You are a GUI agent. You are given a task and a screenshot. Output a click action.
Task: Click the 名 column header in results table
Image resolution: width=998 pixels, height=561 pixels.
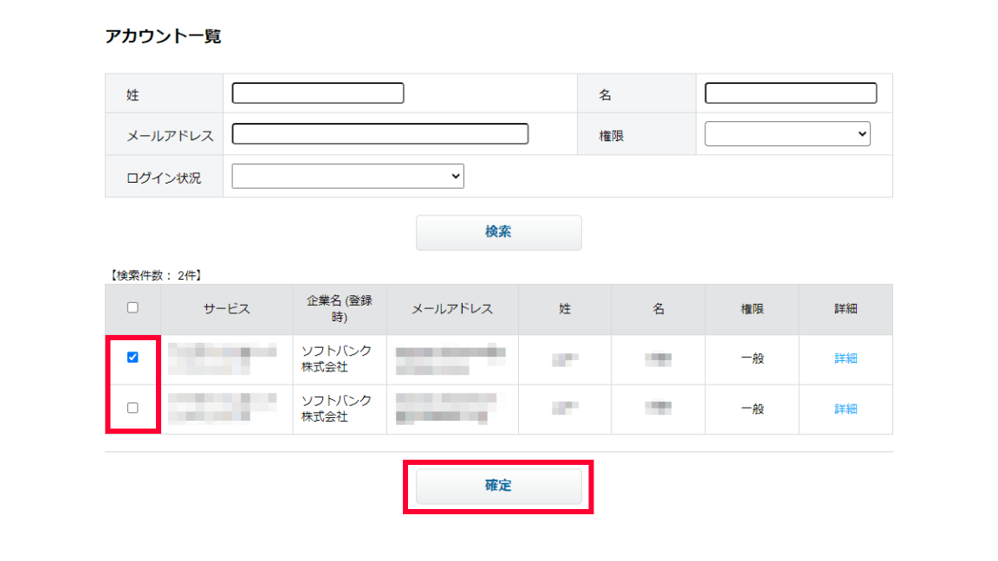pyautogui.click(x=658, y=309)
